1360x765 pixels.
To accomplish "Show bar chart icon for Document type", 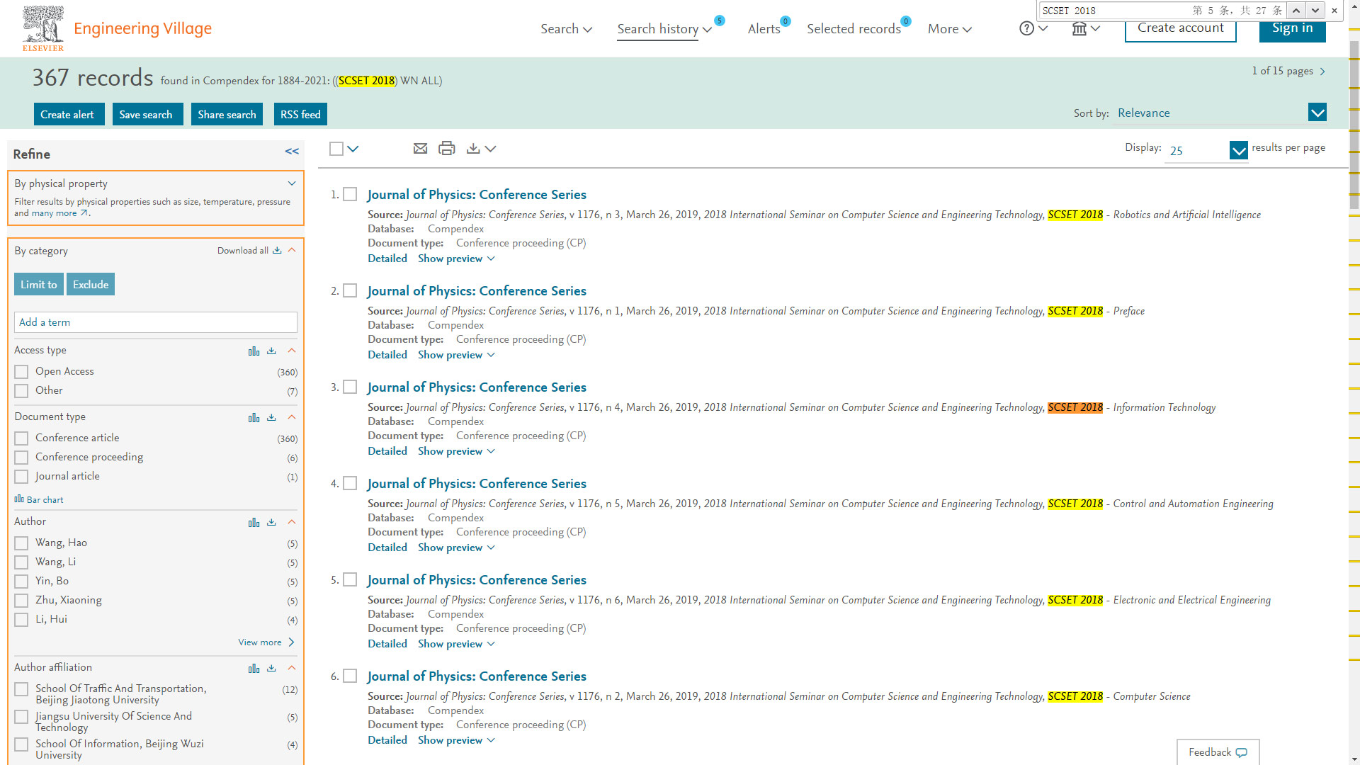I will [x=254, y=417].
